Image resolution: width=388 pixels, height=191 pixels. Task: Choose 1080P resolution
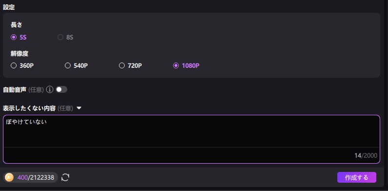pos(176,66)
